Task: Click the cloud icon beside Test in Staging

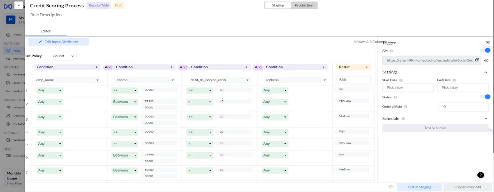Action: [x=391, y=187]
